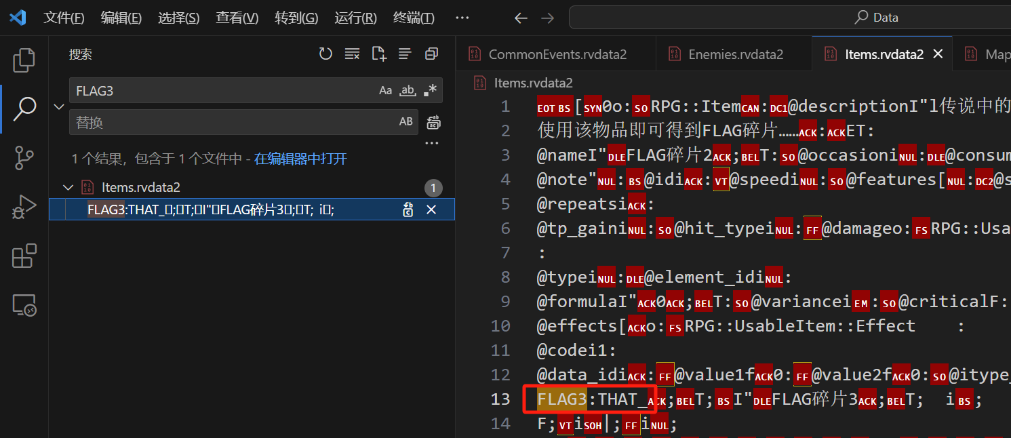Viewport: 1011px width, 438px height.
Task: Click the 在编辑器中打开 link
Action: tap(300, 159)
